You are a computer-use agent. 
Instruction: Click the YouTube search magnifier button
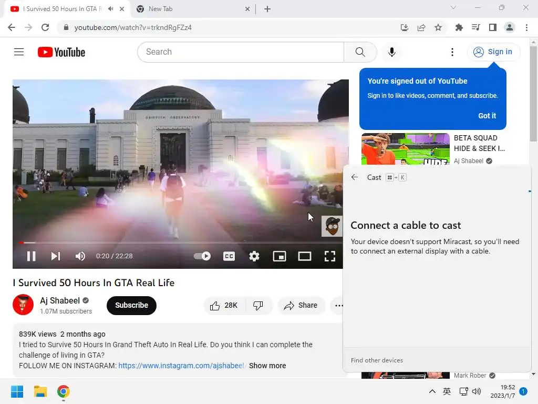[x=360, y=52]
